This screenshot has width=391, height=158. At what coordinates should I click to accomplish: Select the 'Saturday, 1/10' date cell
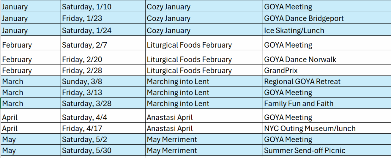(86, 6)
